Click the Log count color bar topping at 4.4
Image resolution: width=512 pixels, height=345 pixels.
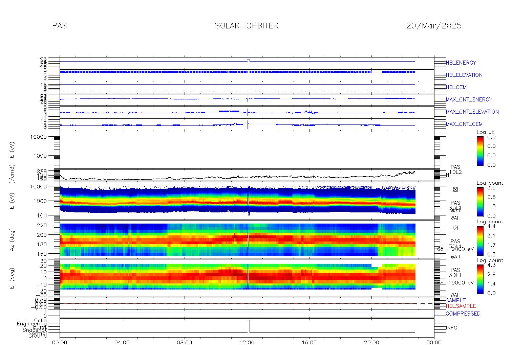pos(480,240)
